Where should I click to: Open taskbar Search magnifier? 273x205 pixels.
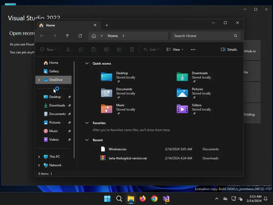tap(119, 199)
